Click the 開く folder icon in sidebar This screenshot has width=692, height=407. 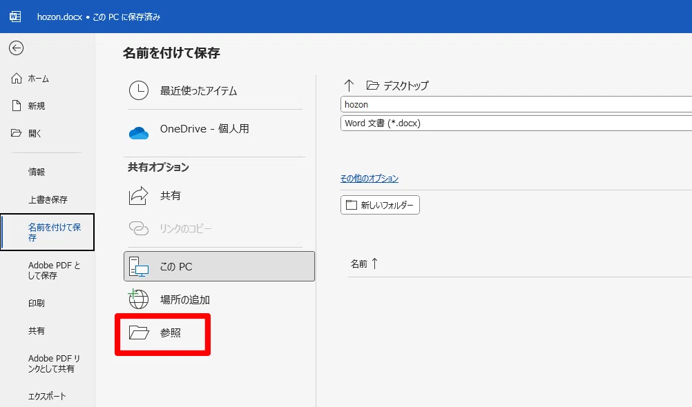(x=17, y=133)
